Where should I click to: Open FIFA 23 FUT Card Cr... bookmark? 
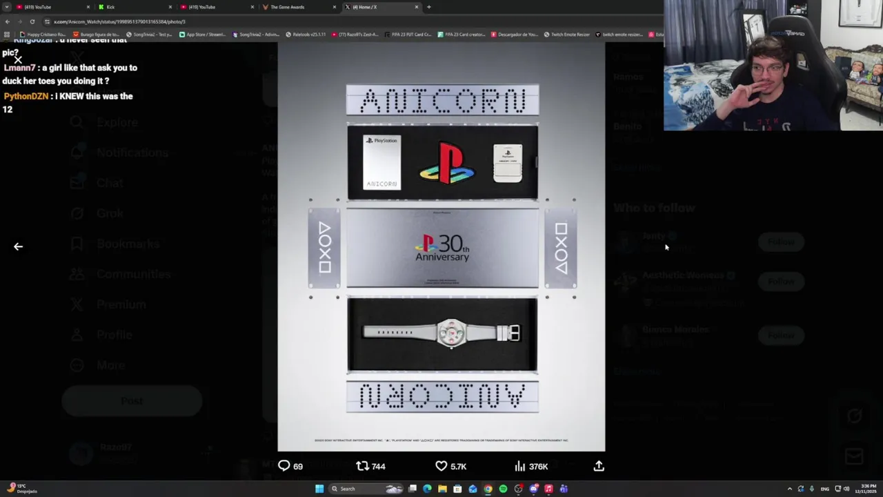(x=408, y=35)
